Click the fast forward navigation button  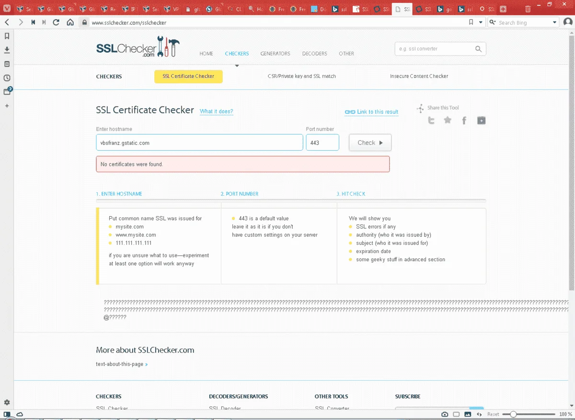(x=44, y=22)
